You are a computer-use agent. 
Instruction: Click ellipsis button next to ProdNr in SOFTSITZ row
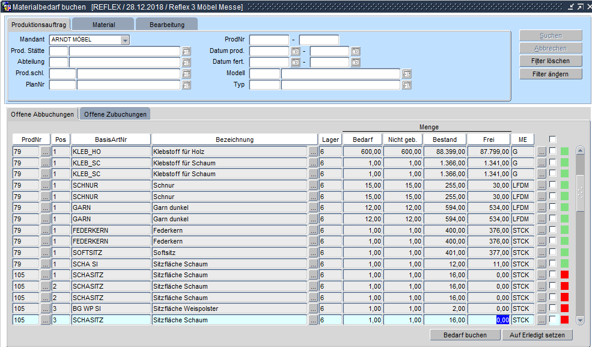[x=45, y=253]
